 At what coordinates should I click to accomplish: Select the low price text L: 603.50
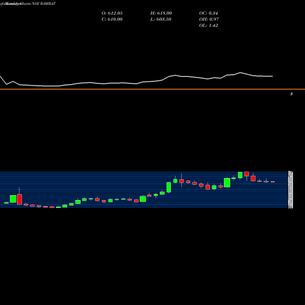tap(161, 20)
